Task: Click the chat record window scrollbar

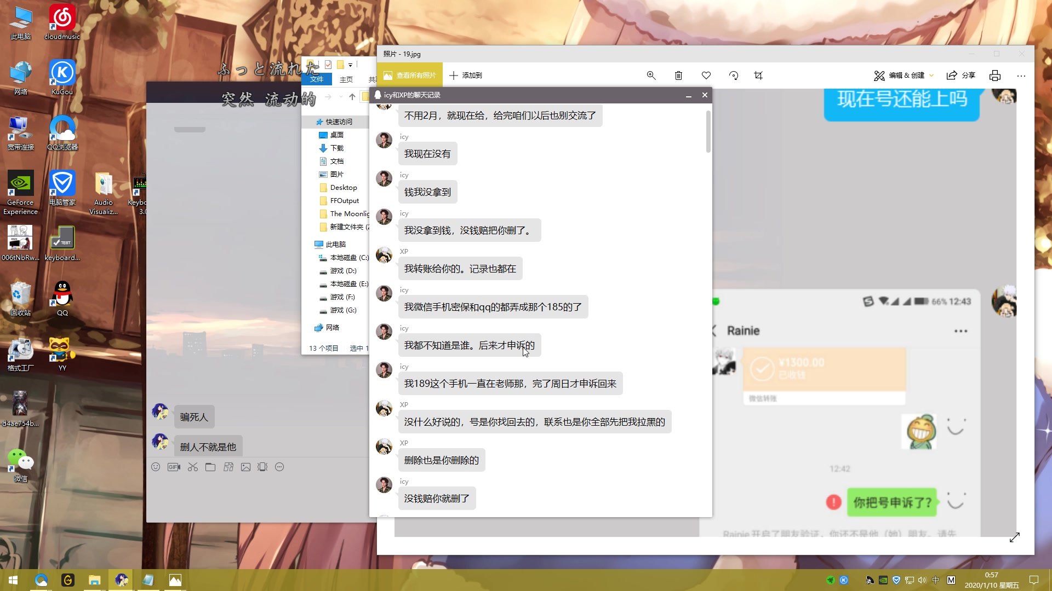Action: point(708,131)
